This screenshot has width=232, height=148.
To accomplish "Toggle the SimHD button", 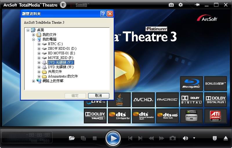I will (x=80, y=5).
